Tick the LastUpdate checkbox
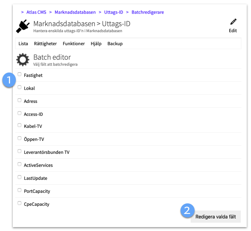Screen dimensions: 251x231 (x=20, y=177)
